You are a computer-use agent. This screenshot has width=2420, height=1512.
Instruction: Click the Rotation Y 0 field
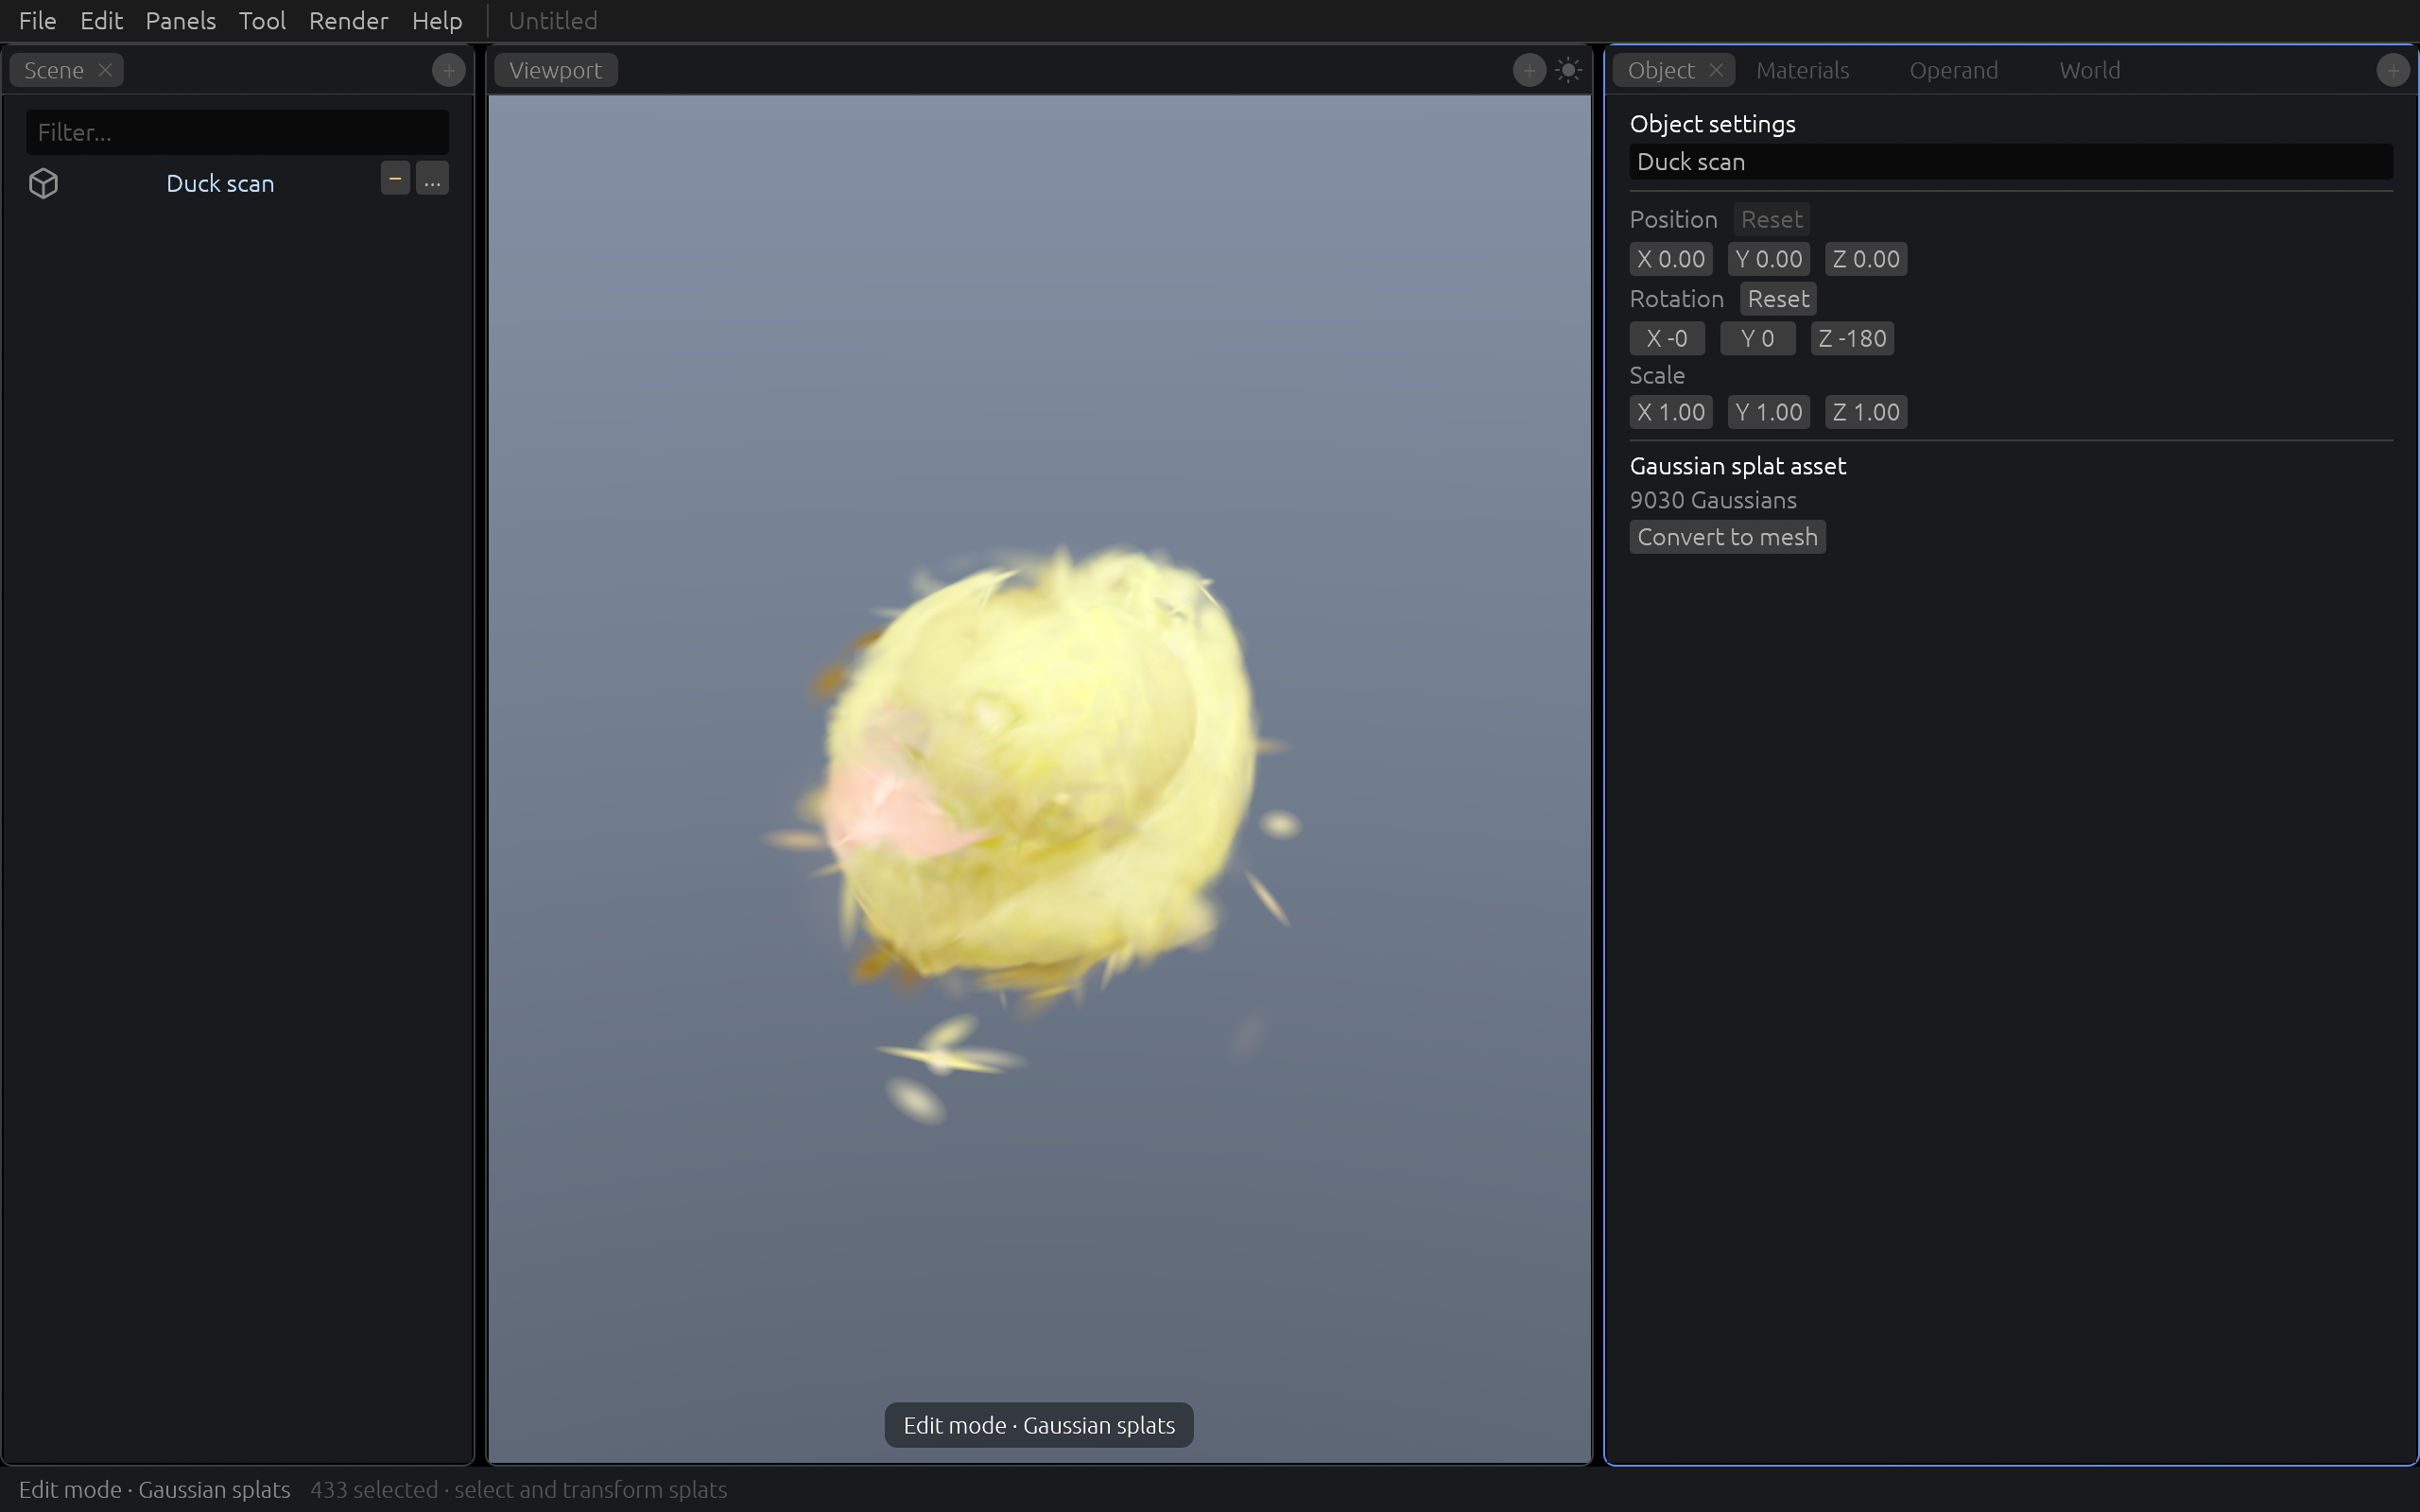(x=1757, y=338)
